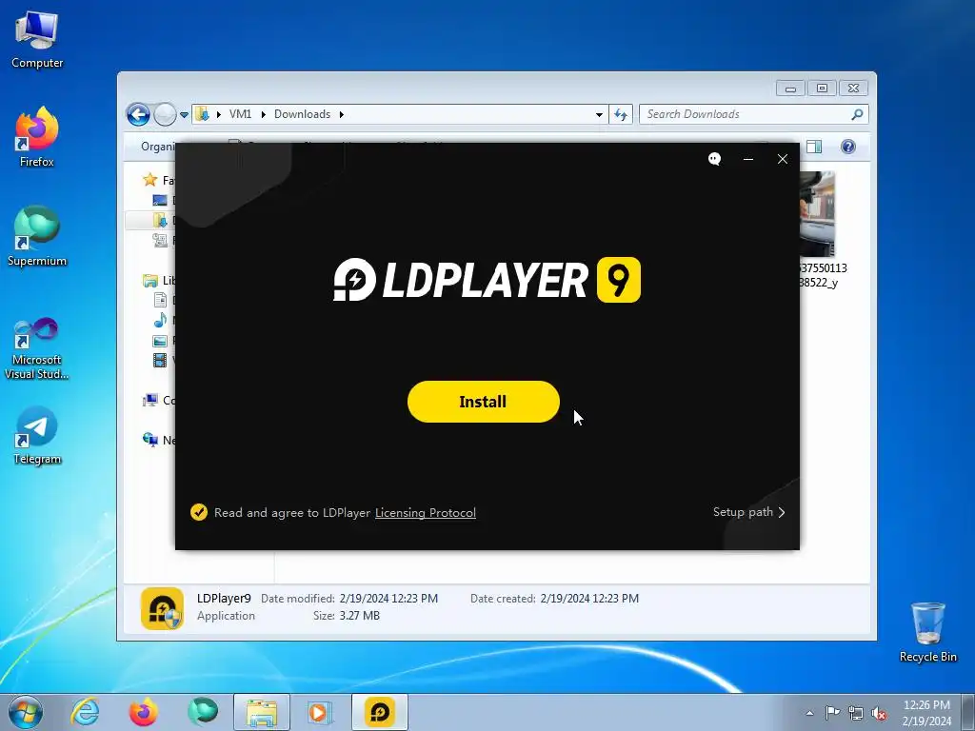
Task: Select Videos library film icon in sidebar
Action: pos(160,360)
